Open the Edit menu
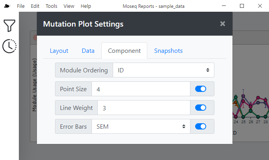 [35, 6]
